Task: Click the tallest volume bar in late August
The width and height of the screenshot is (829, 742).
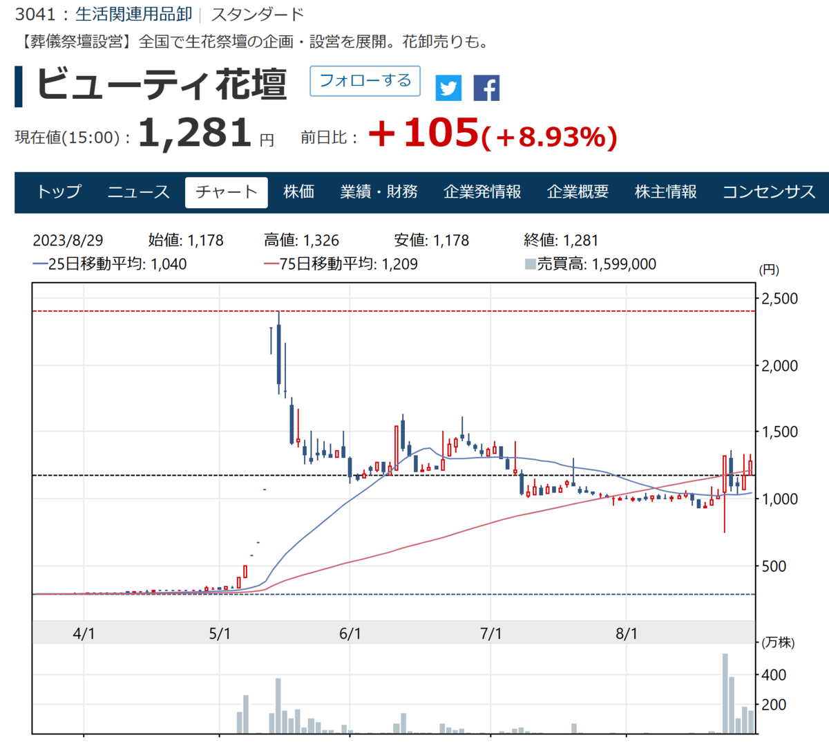Action: point(725,693)
